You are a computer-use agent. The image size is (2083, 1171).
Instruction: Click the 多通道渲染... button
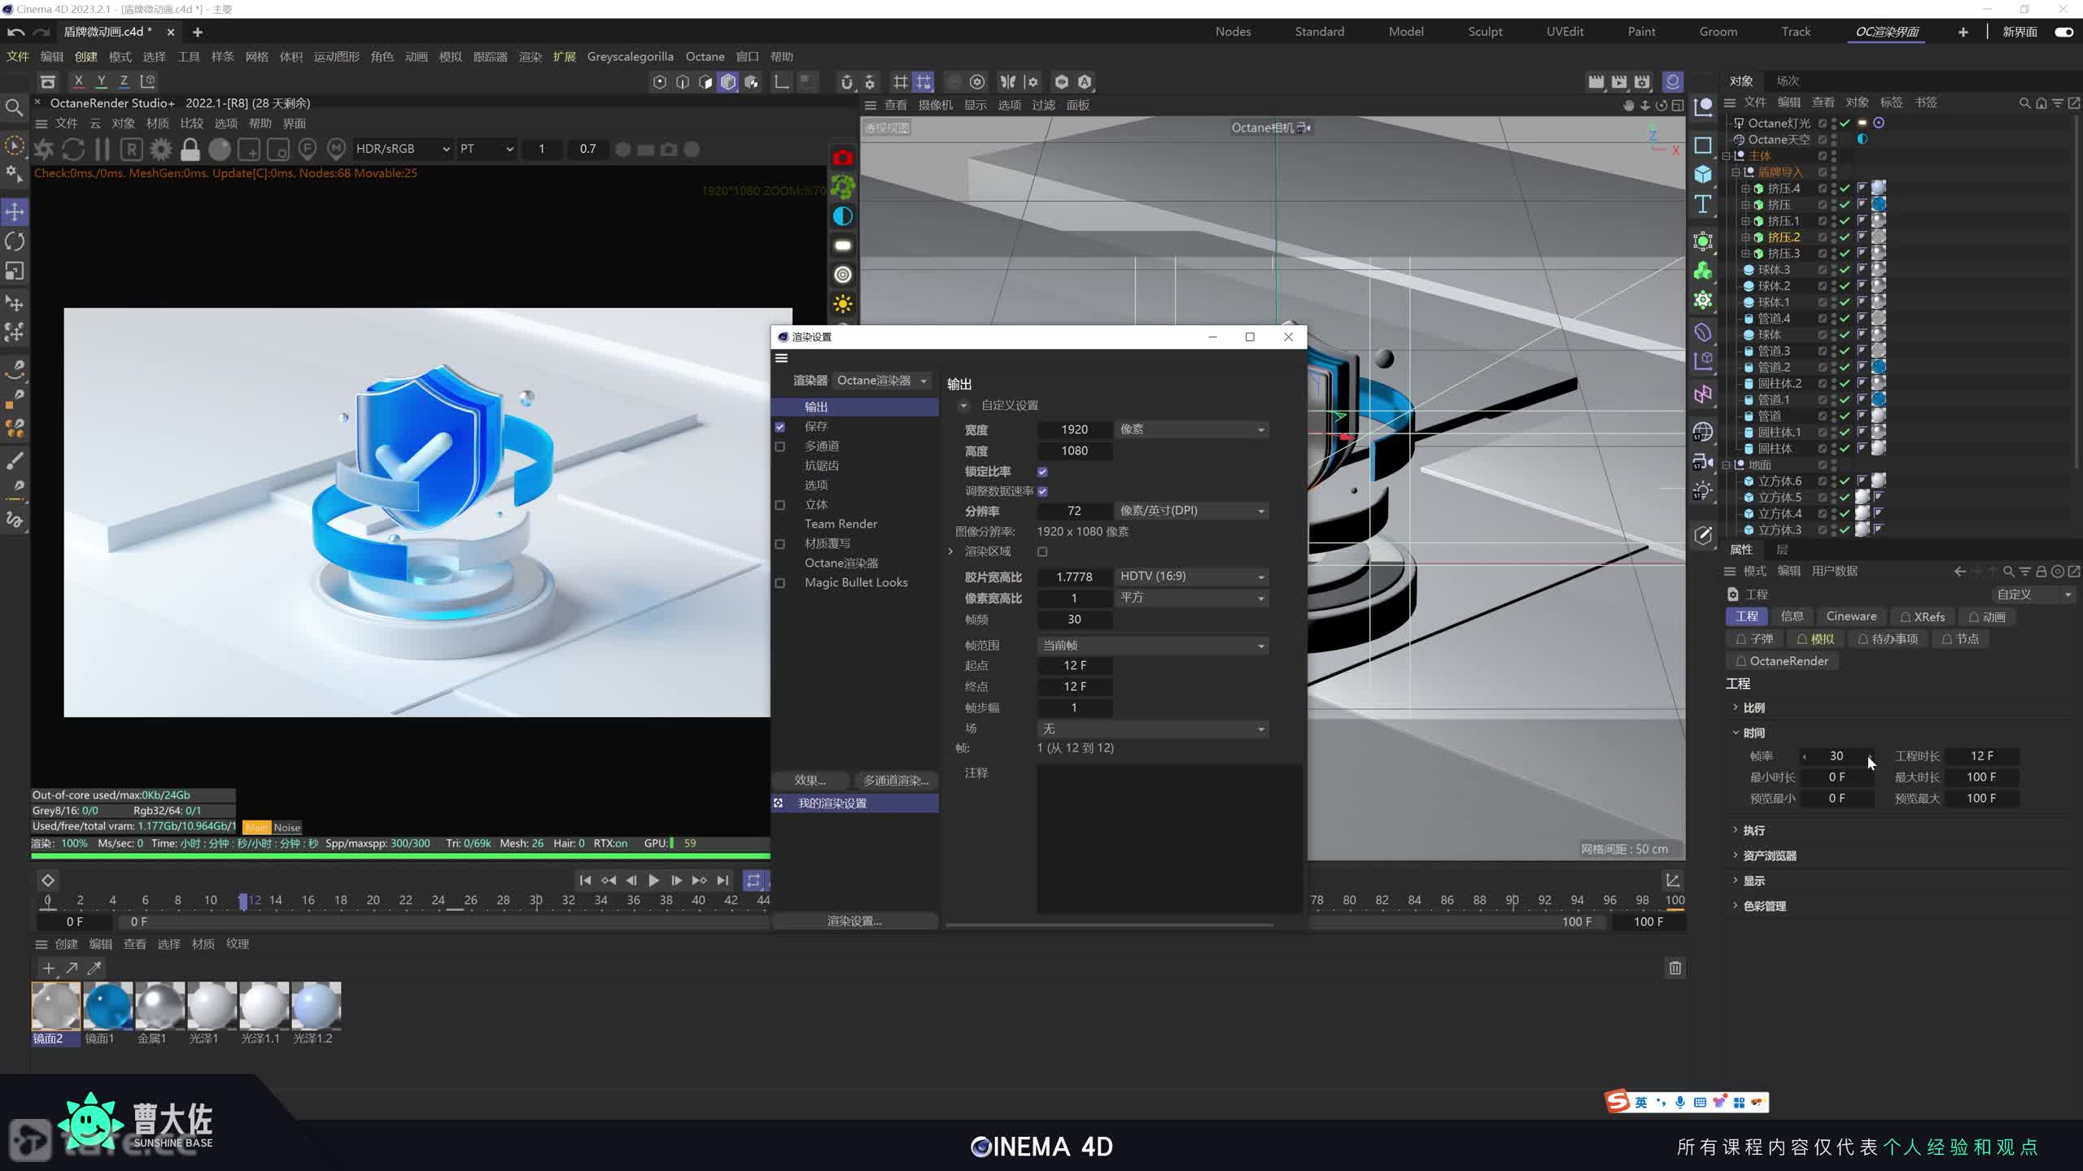pyautogui.click(x=896, y=781)
